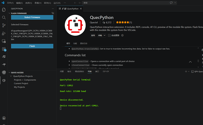The height and width of the screenshot is (125, 203).
Task: Click the extension settings gear icon
Action: [122, 35]
